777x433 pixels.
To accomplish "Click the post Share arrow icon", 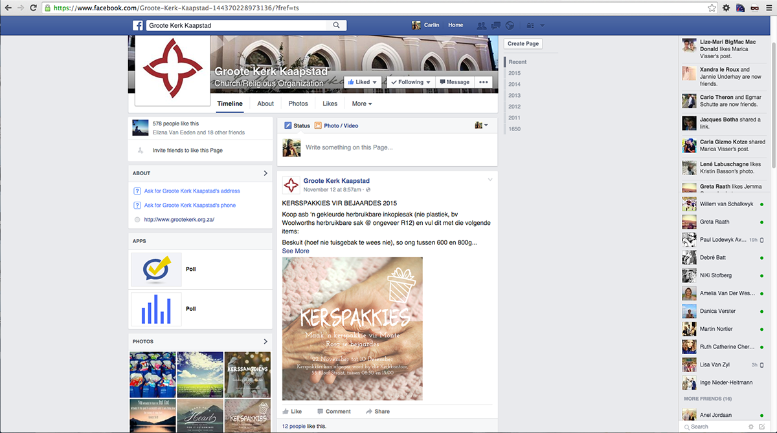I will pyautogui.click(x=368, y=411).
